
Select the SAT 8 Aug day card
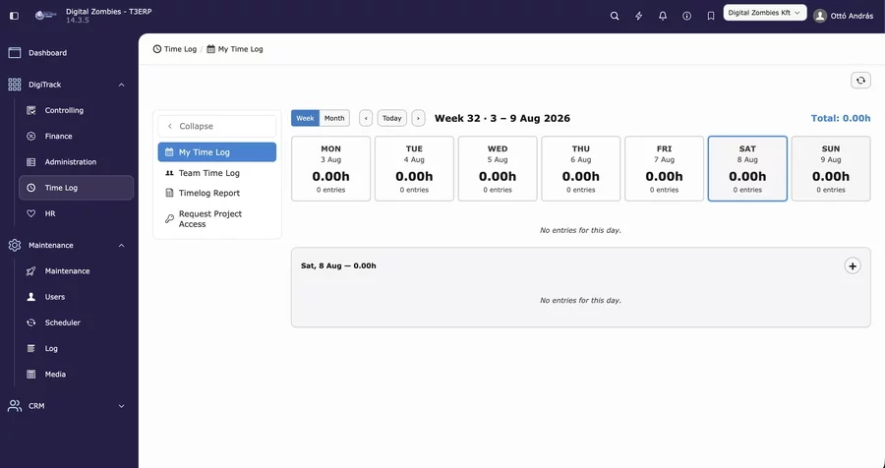[x=747, y=168]
